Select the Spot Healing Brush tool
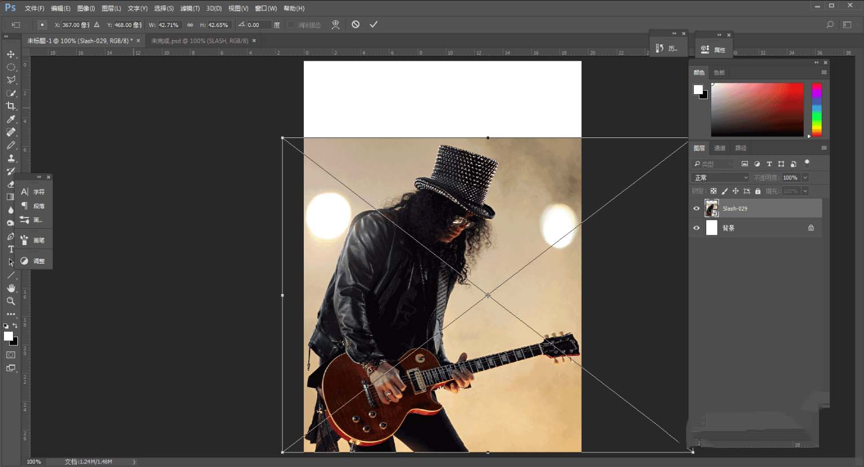The width and height of the screenshot is (864, 467). [x=11, y=132]
